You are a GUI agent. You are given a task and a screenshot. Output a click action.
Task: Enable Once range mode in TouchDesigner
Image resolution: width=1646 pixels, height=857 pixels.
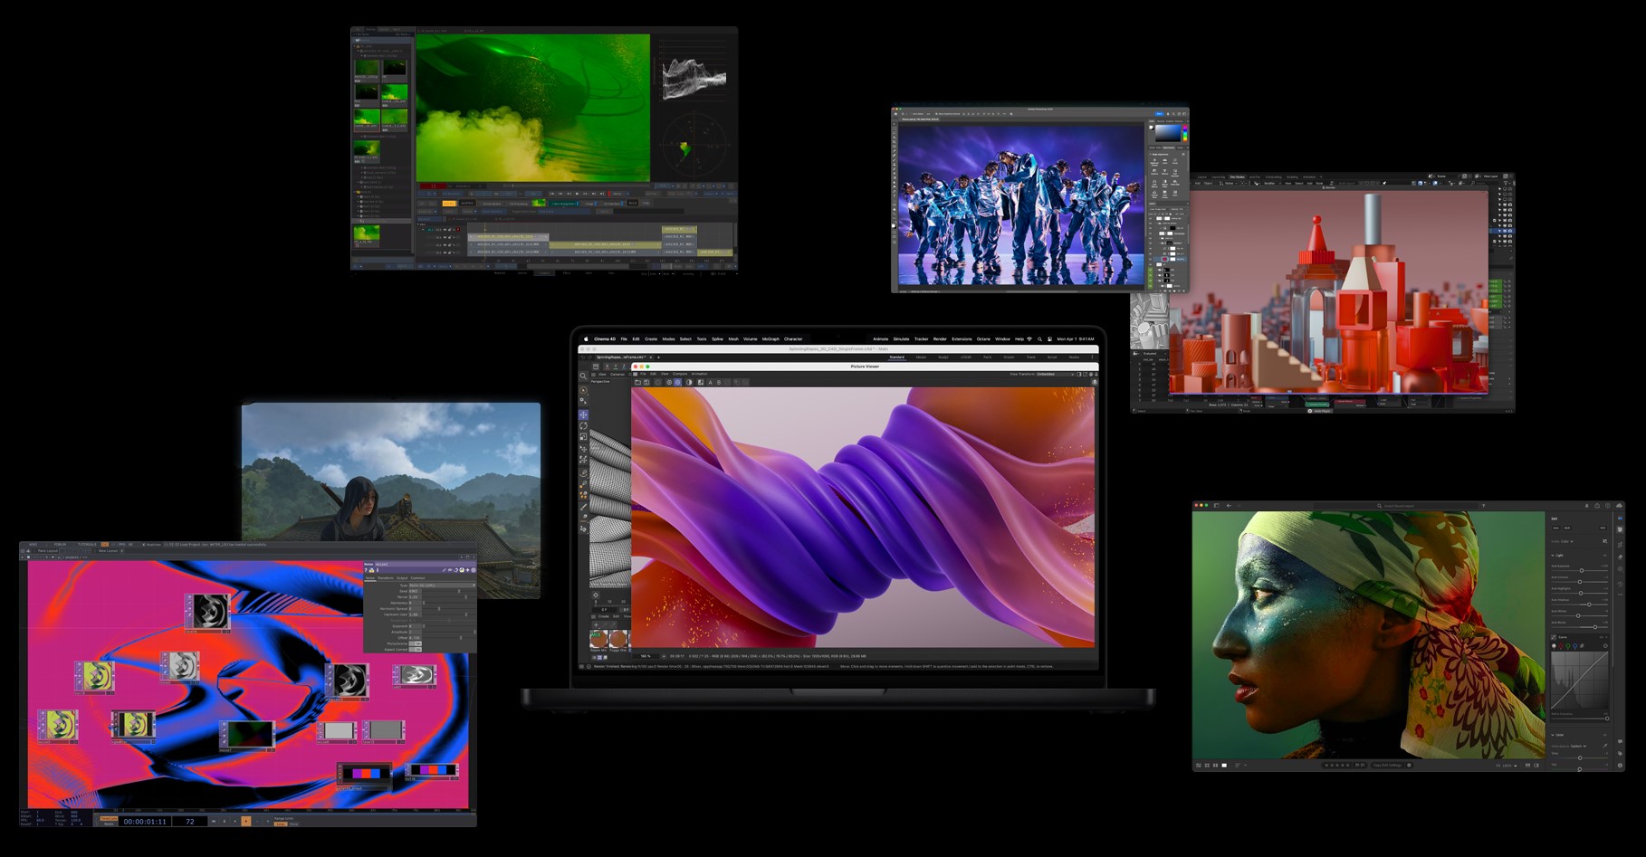(x=294, y=824)
